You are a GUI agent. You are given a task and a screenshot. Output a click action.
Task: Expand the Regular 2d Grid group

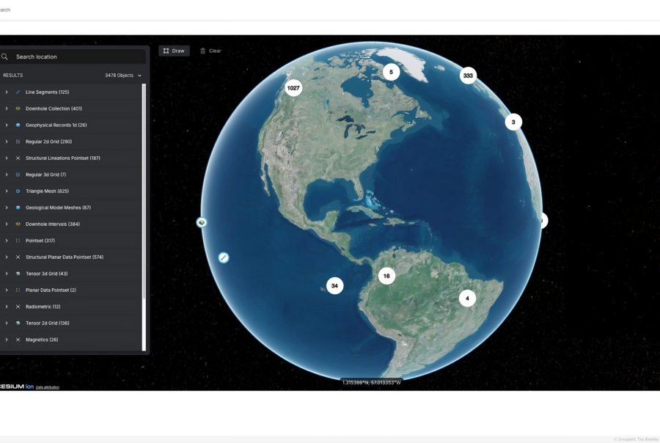click(7, 142)
